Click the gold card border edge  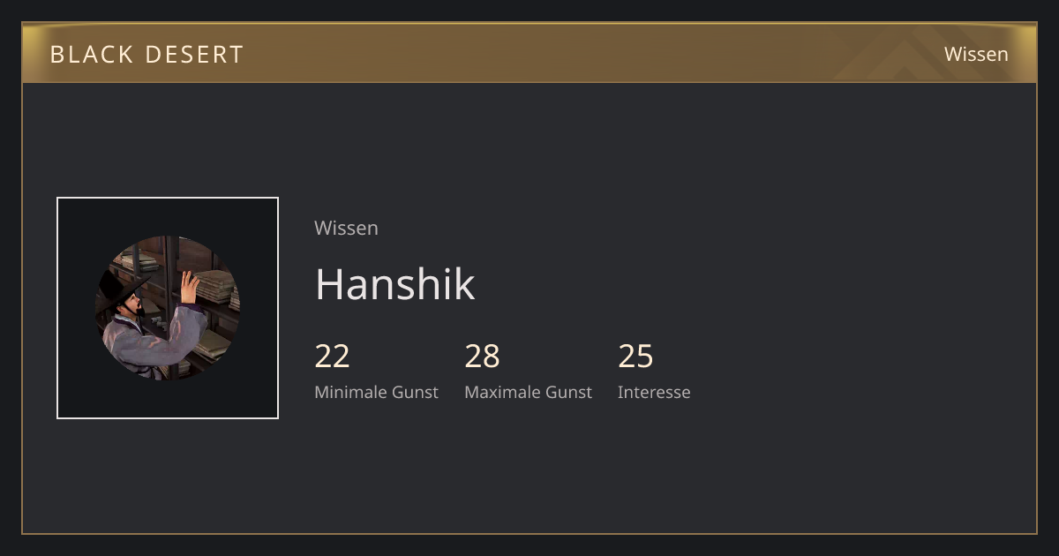pyautogui.click(x=529, y=533)
